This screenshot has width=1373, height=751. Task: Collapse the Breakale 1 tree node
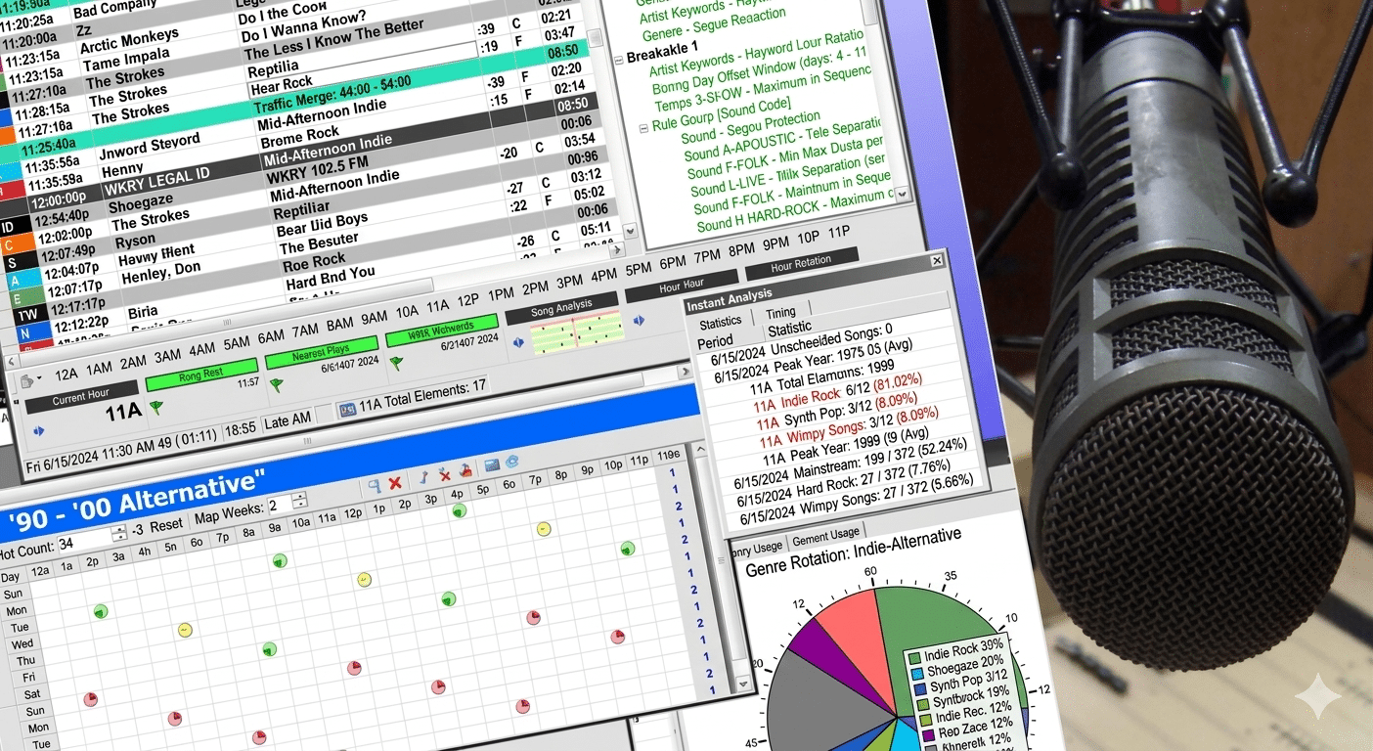(x=618, y=61)
